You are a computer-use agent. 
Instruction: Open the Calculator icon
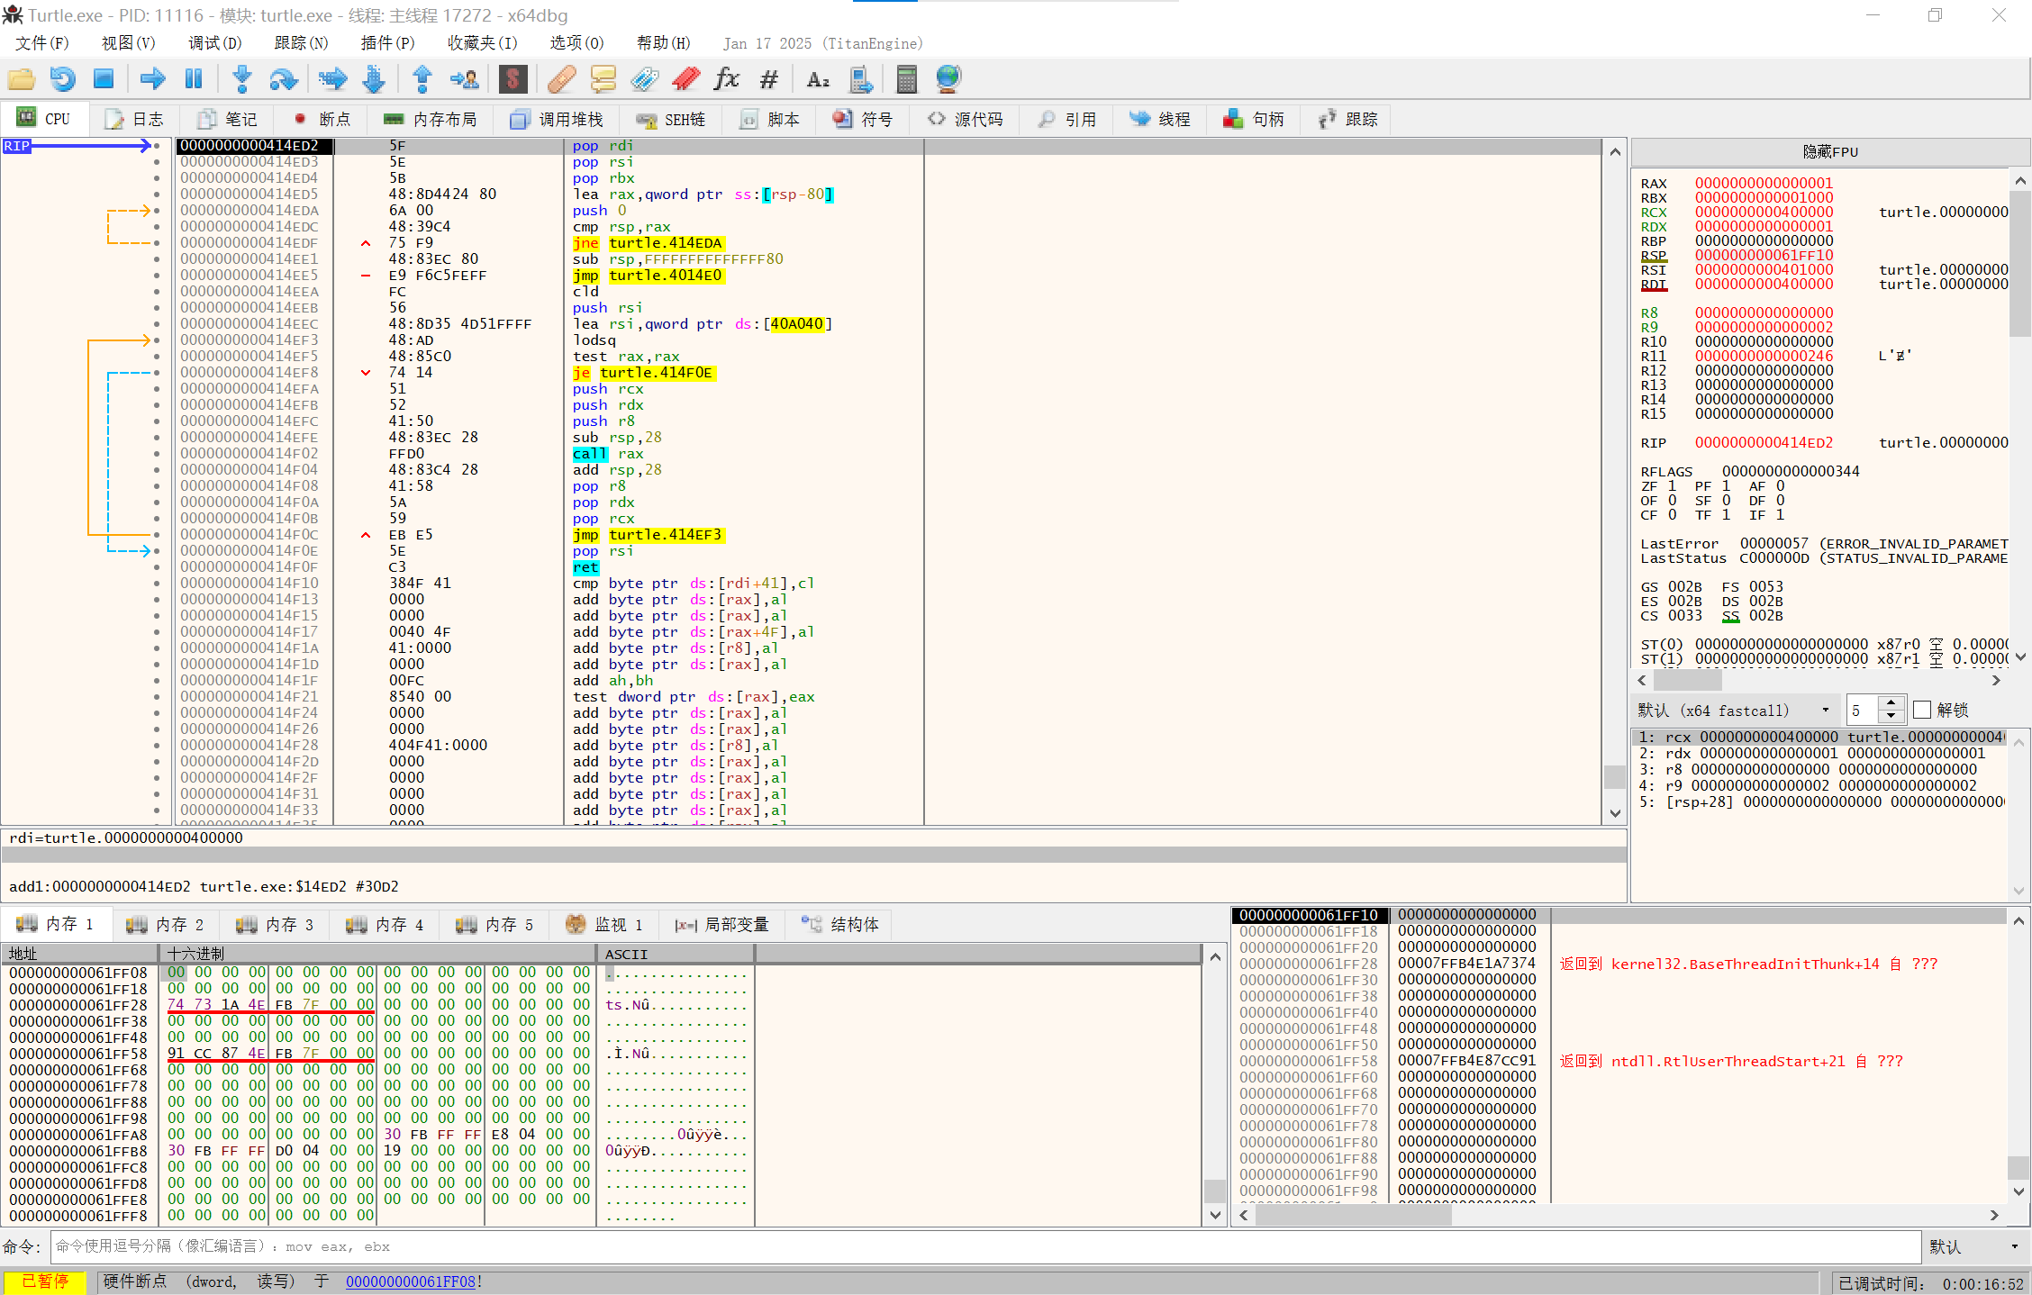907,79
